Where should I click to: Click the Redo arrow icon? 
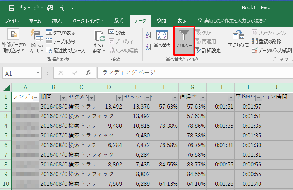pos(36,8)
